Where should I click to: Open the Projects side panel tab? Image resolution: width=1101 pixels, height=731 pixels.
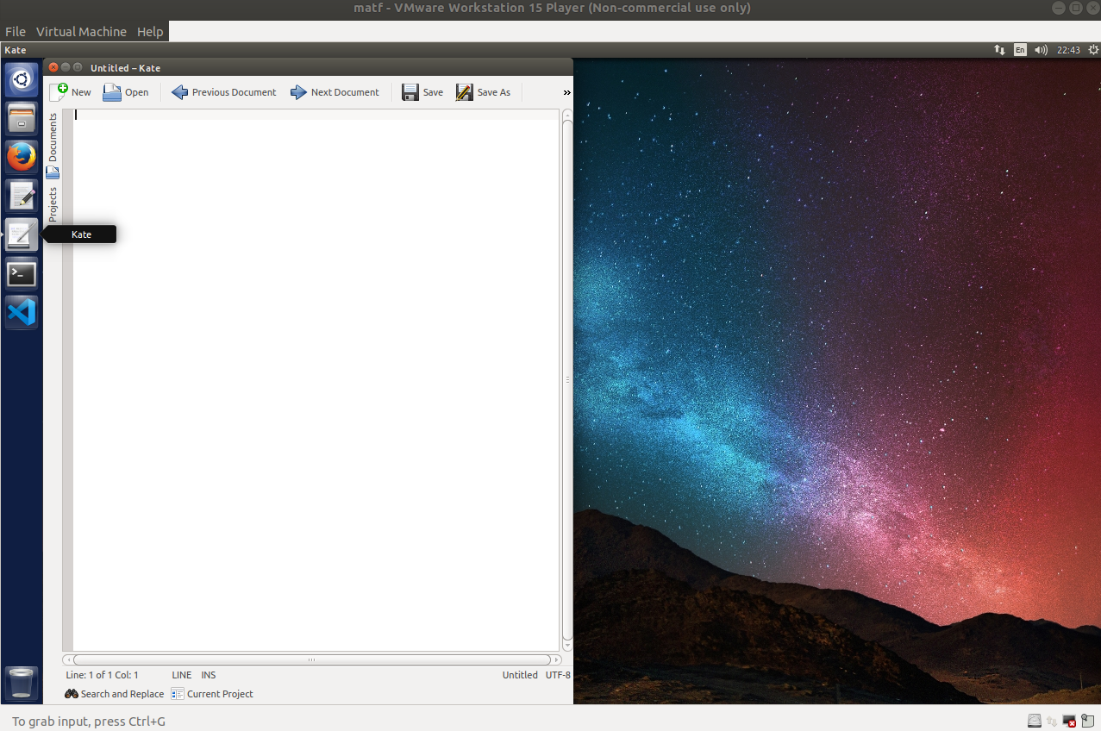point(53,204)
